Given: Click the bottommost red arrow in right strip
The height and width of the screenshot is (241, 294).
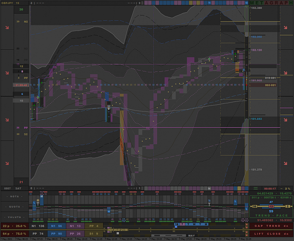Looking at the screenshot, I should pyautogui.click(x=286, y=163).
